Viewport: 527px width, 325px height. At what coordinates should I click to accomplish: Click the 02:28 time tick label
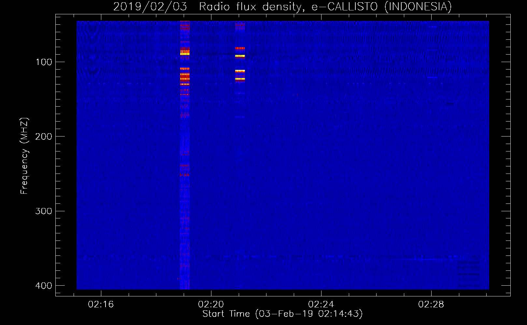click(x=431, y=305)
